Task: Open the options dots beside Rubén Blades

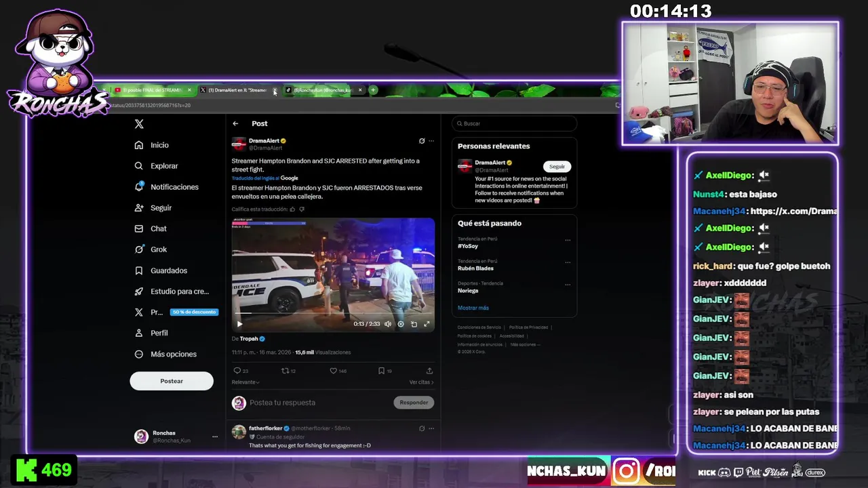Action: pyautogui.click(x=568, y=262)
